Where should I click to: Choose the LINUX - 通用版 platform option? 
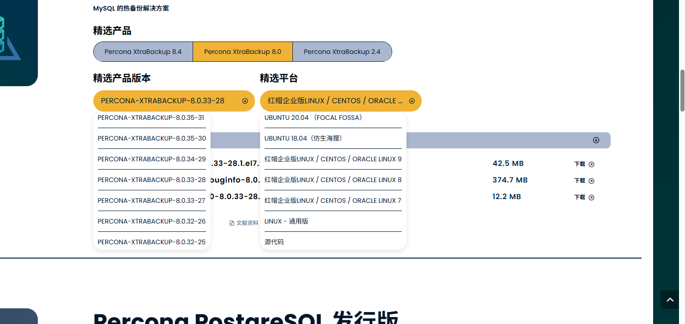[286, 221]
